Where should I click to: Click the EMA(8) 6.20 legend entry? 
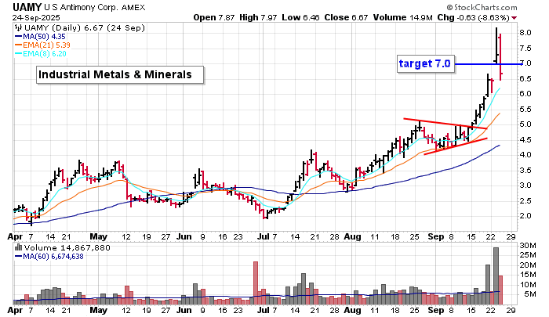tap(45, 56)
